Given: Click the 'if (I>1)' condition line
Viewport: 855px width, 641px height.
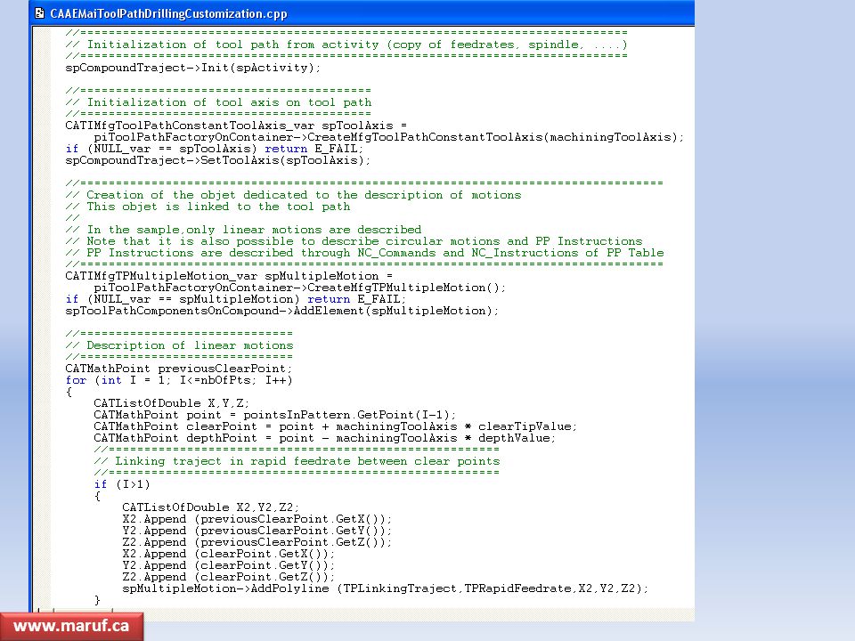Looking at the screenshot, I should (x=122, y=484).
